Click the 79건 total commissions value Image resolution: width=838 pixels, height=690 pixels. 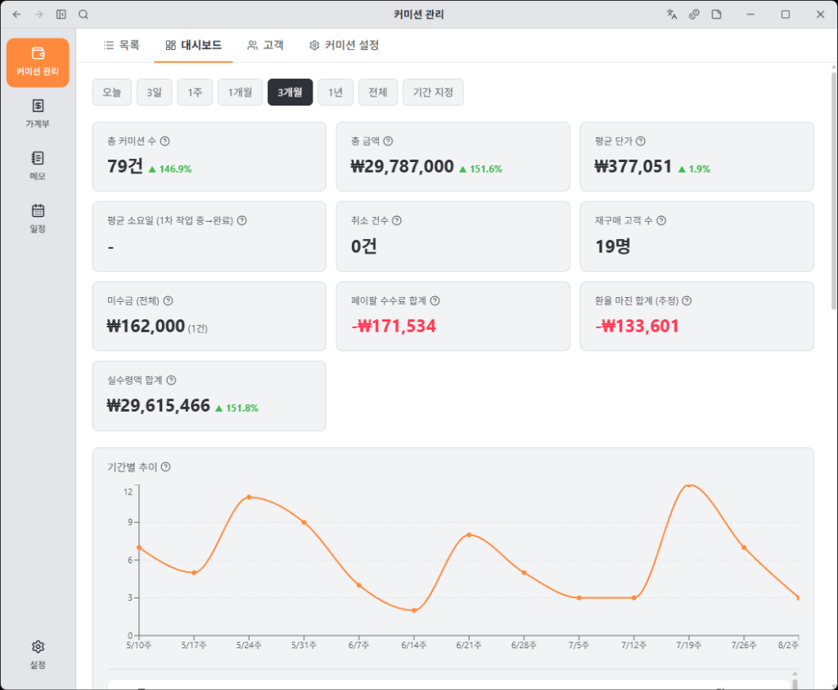[125, 167]
